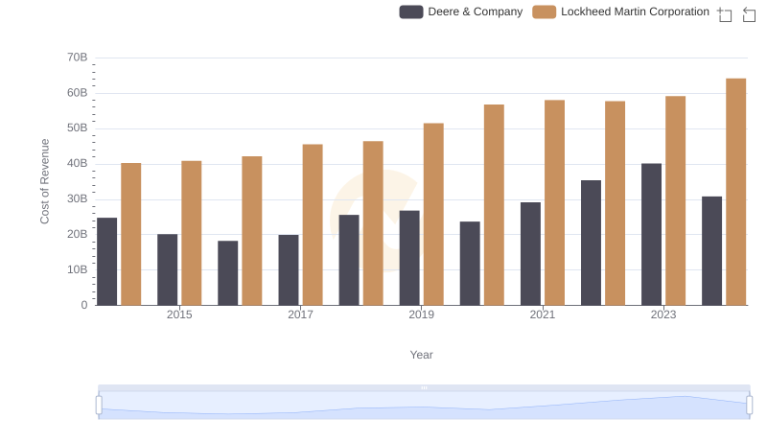Click Lockheed Martin bar for 2021
The width and height of the screenshot is (767, 442).
pos(554,202)
